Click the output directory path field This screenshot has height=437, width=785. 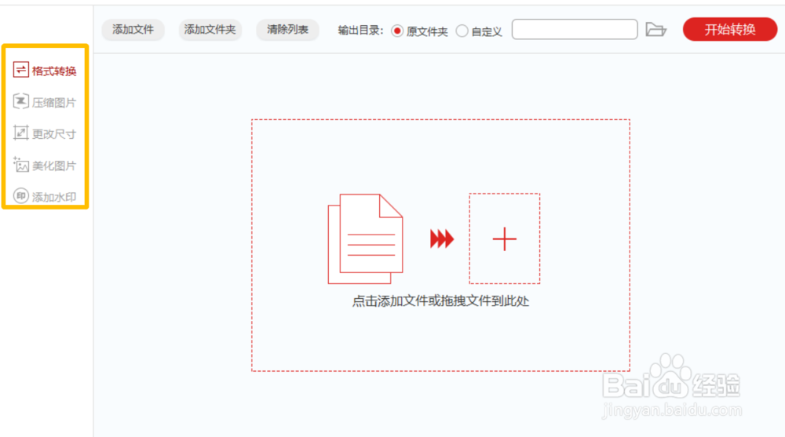tap(575, 30)
